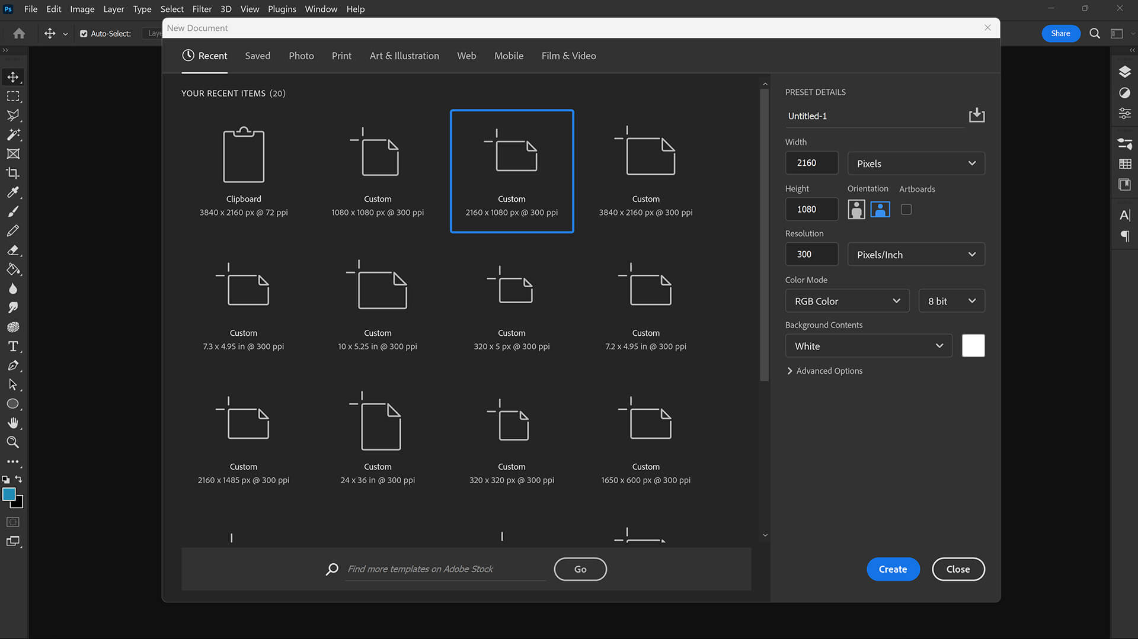The height and width of the screenshot is (639, 1138).
Task: Select the Paint Bucket tool
Action: [13, 269]
